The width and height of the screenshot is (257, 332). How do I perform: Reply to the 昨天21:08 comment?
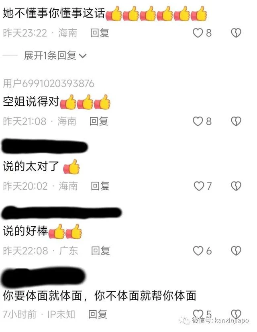pos(99,121)
